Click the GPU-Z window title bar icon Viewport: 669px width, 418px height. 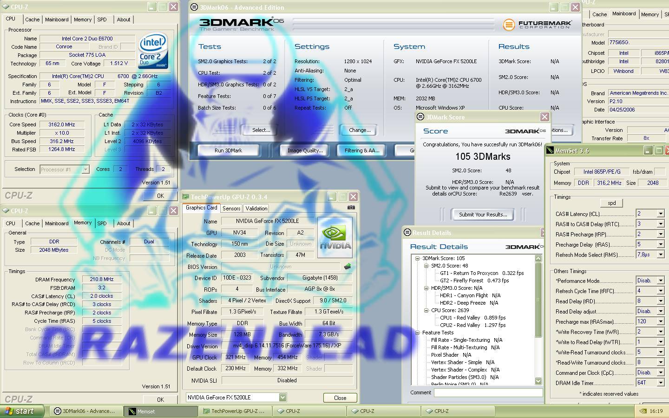coord(186,197)
